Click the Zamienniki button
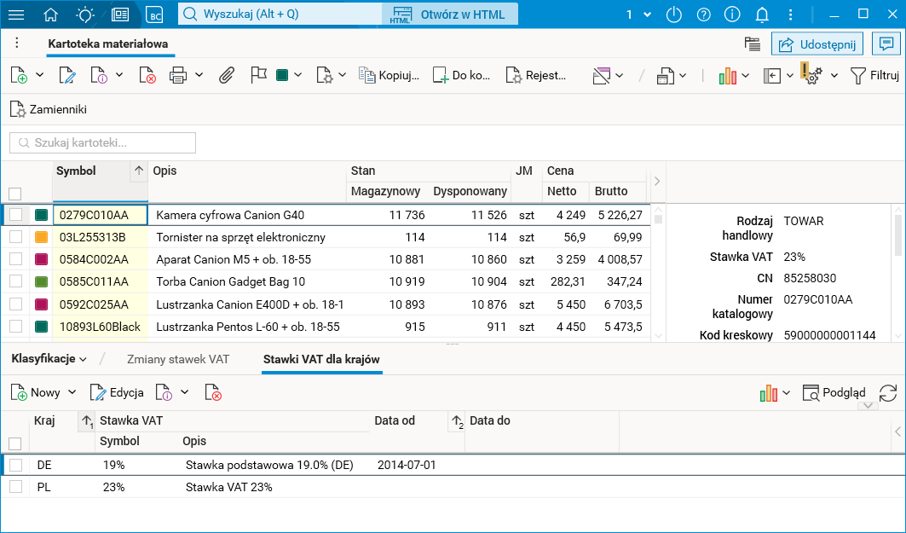Image resolution: width=906 pixels, height=533 pixels. [49, 109]
